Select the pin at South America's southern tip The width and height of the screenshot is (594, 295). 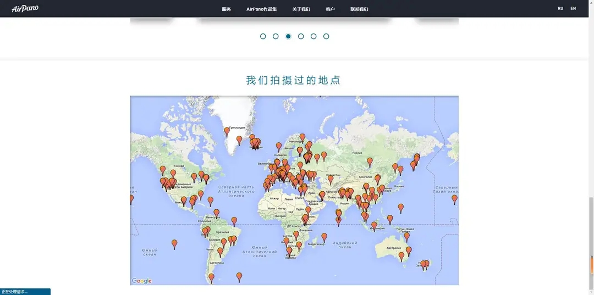211,277
